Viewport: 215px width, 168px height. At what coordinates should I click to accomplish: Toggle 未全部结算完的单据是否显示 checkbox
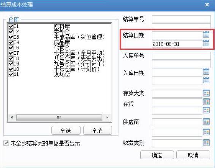(6, 143)
